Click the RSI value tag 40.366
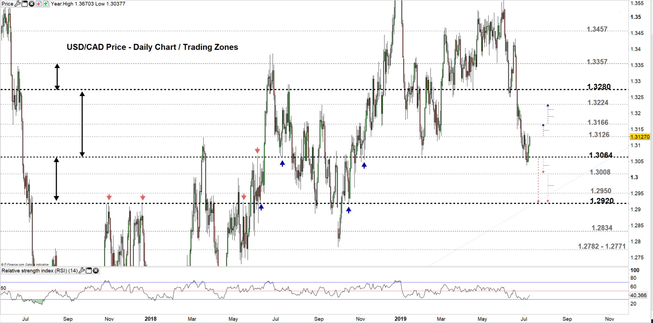 [x=638, y=295]
